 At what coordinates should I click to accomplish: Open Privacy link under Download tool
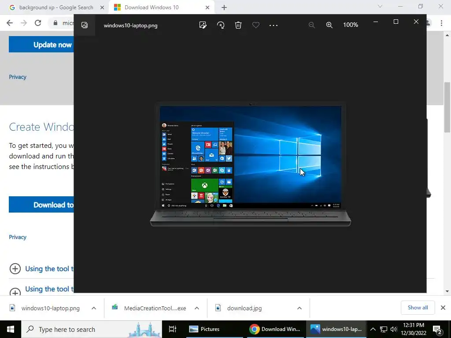tap(18, 237)
